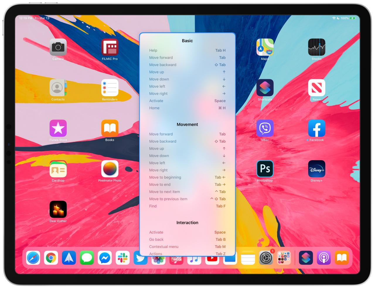Select the Home shortcut row
This screenshot has width=375, height=289.
[x=187, y=108]
